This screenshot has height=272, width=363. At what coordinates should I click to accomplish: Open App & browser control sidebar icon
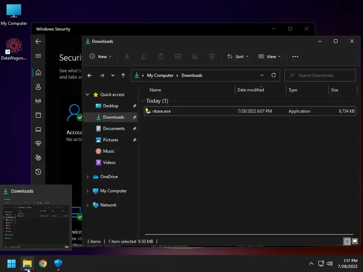coord(38,115)
